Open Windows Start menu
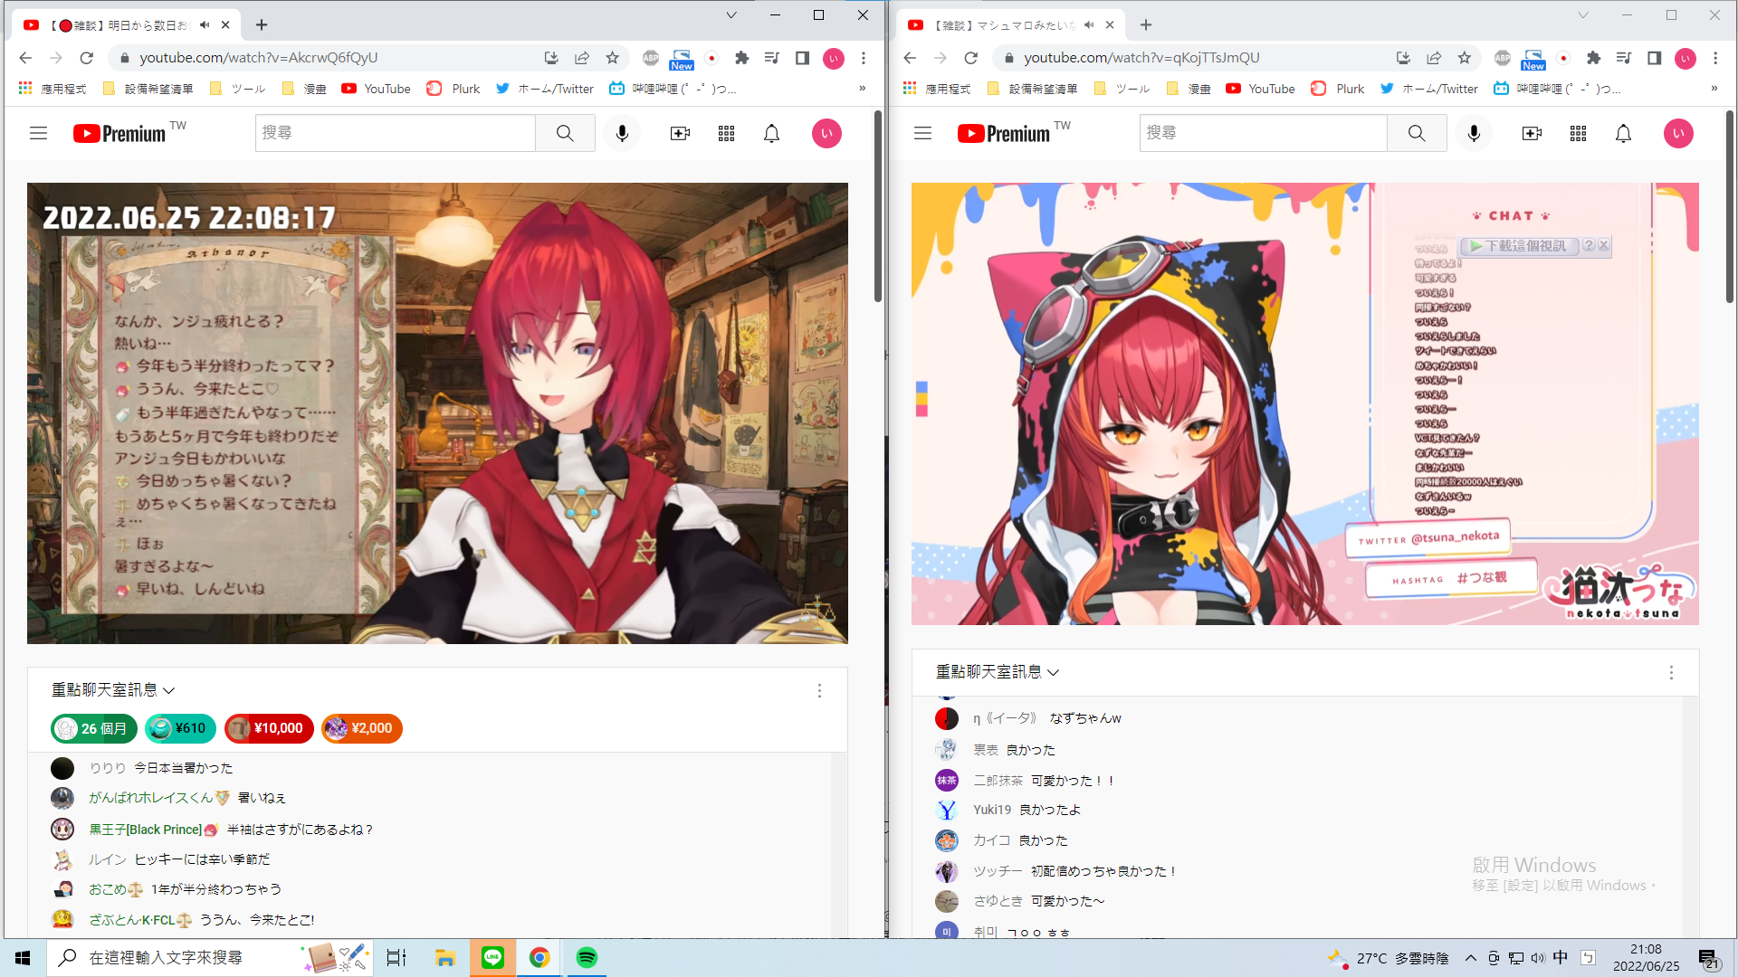This screenshot has width=1738, height=977. pos(23,957)
